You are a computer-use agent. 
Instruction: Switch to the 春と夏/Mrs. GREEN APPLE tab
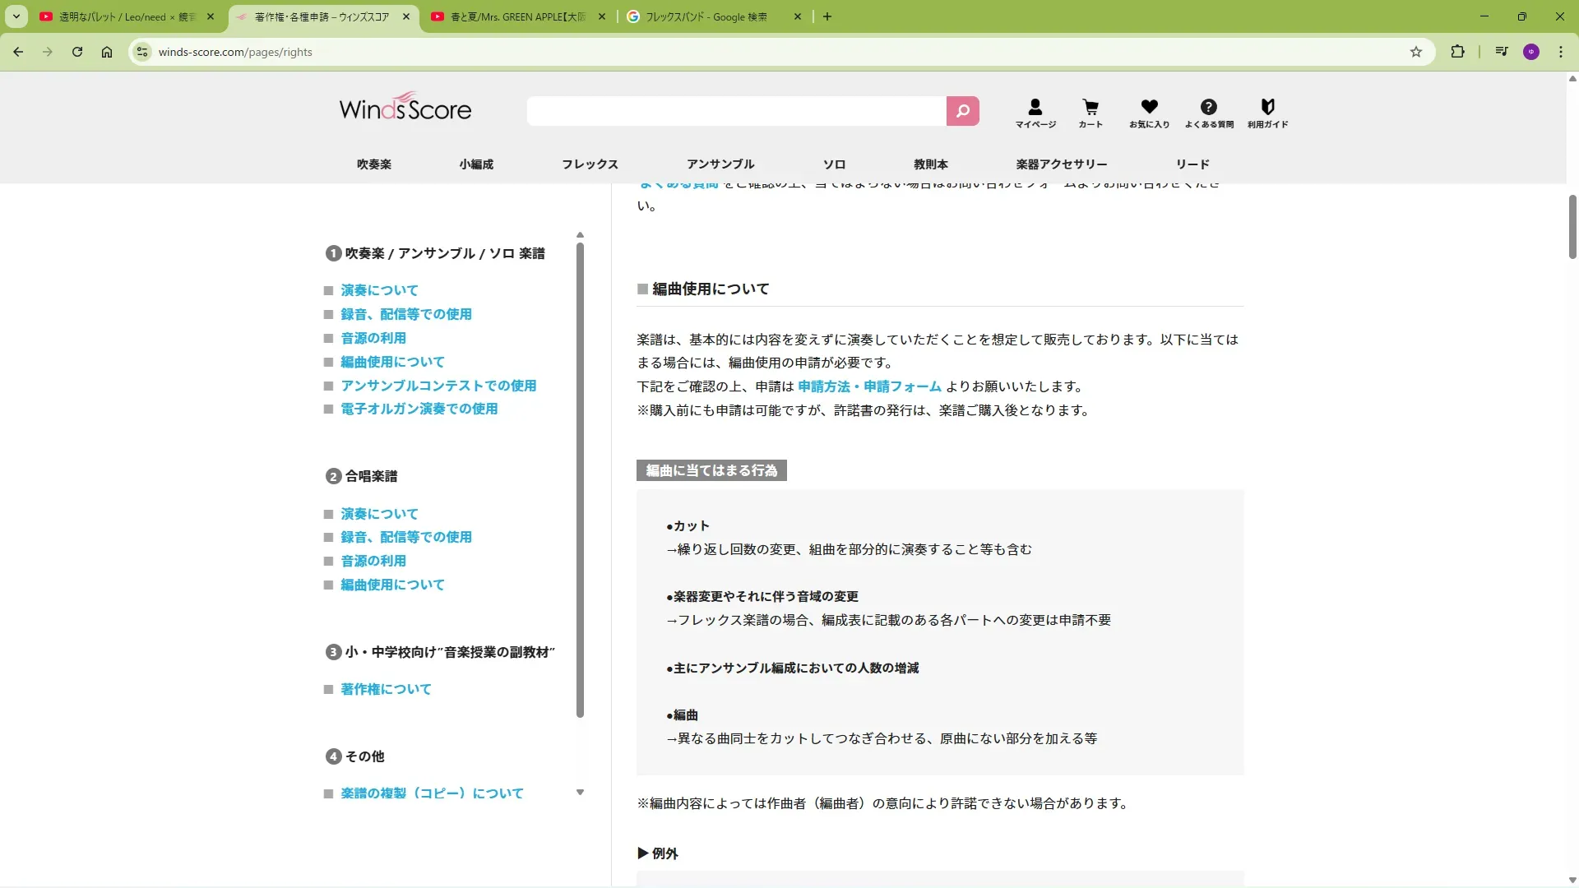518,16
